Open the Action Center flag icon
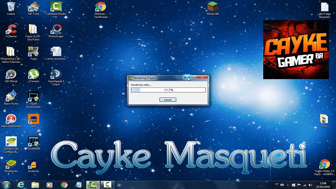Viewport: 336px width, 189px height. (x=299, y=185)
